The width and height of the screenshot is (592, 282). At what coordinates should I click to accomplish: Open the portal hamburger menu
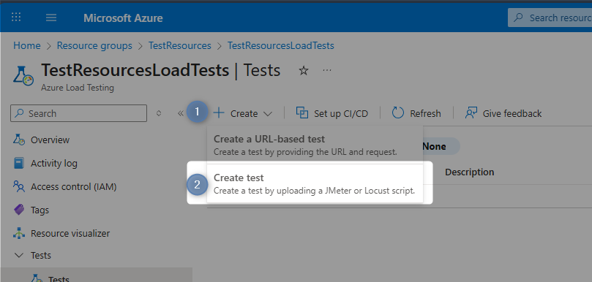(51, 18)
